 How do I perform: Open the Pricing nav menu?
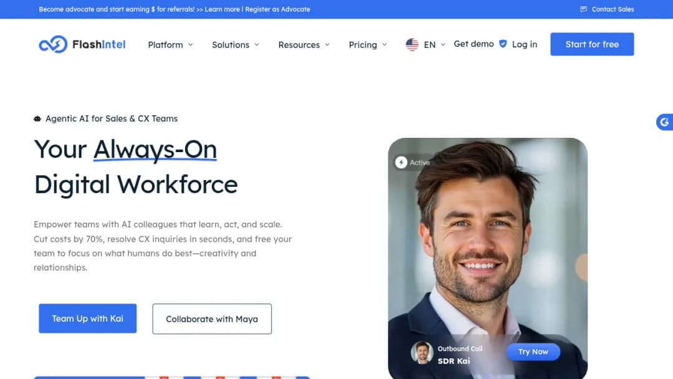(x=368, y=45)
